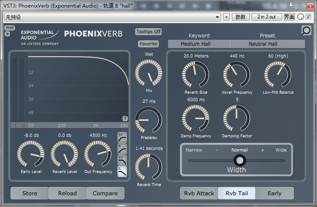The width and height of the screenshot is (317, 207).
Task: Switch to the Early tab
Action: pos(275,193)
